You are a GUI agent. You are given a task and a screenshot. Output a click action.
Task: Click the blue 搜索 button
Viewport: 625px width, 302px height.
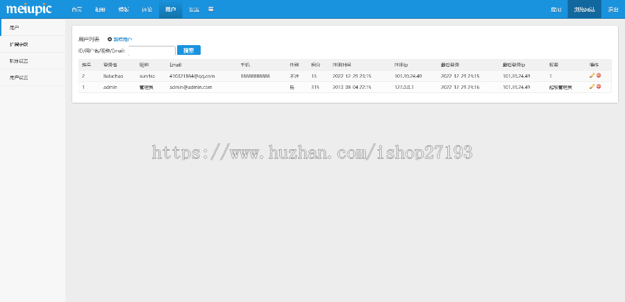pos(188,50)
